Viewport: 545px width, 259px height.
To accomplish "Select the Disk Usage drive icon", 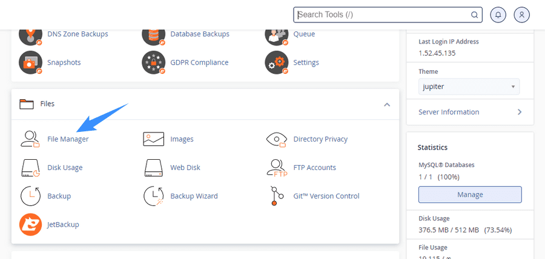I will click(x=30, y=168).
